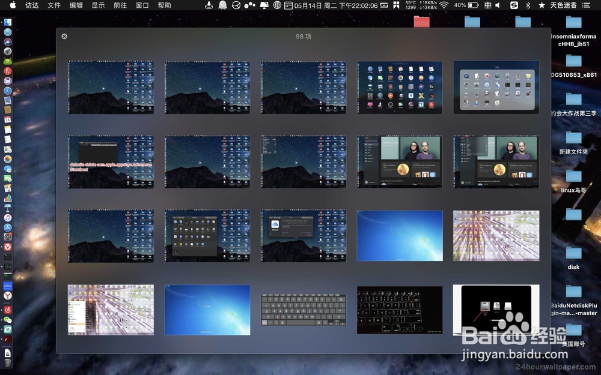Switch input method using the 中 indicator

[488, 6]
